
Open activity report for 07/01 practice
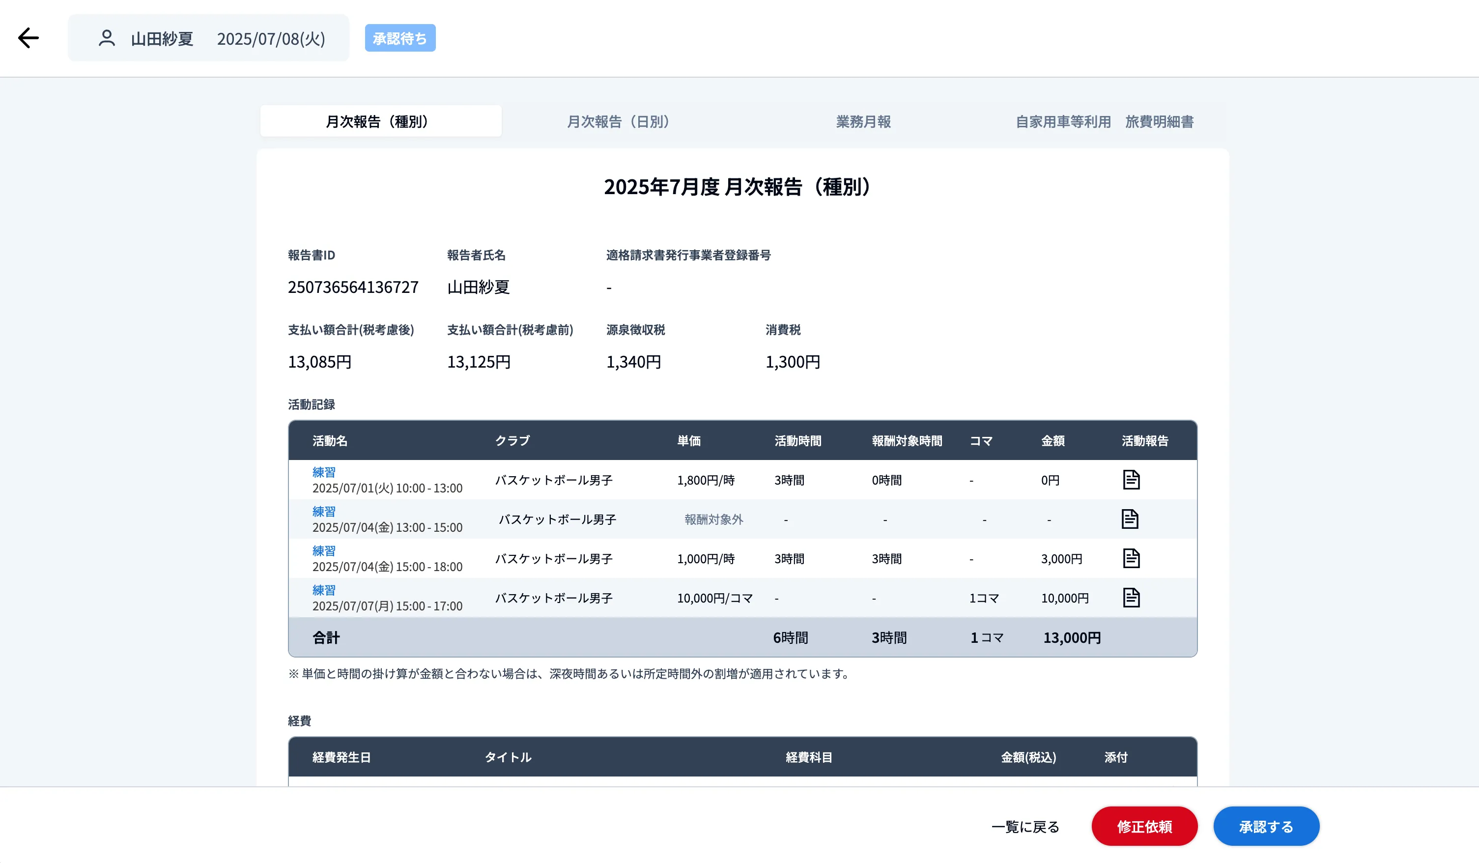point(1130,480)
